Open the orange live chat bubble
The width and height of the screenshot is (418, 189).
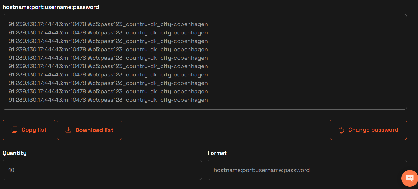410,178
